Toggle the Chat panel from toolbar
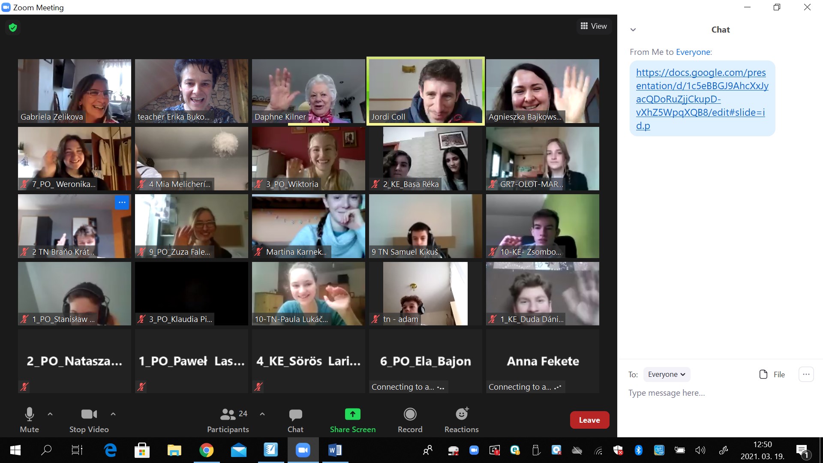Viewport: 823px width, 463px height. 295,420
